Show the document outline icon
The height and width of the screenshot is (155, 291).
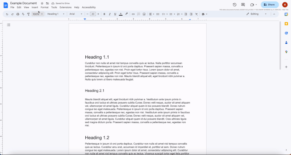[8, 25]
